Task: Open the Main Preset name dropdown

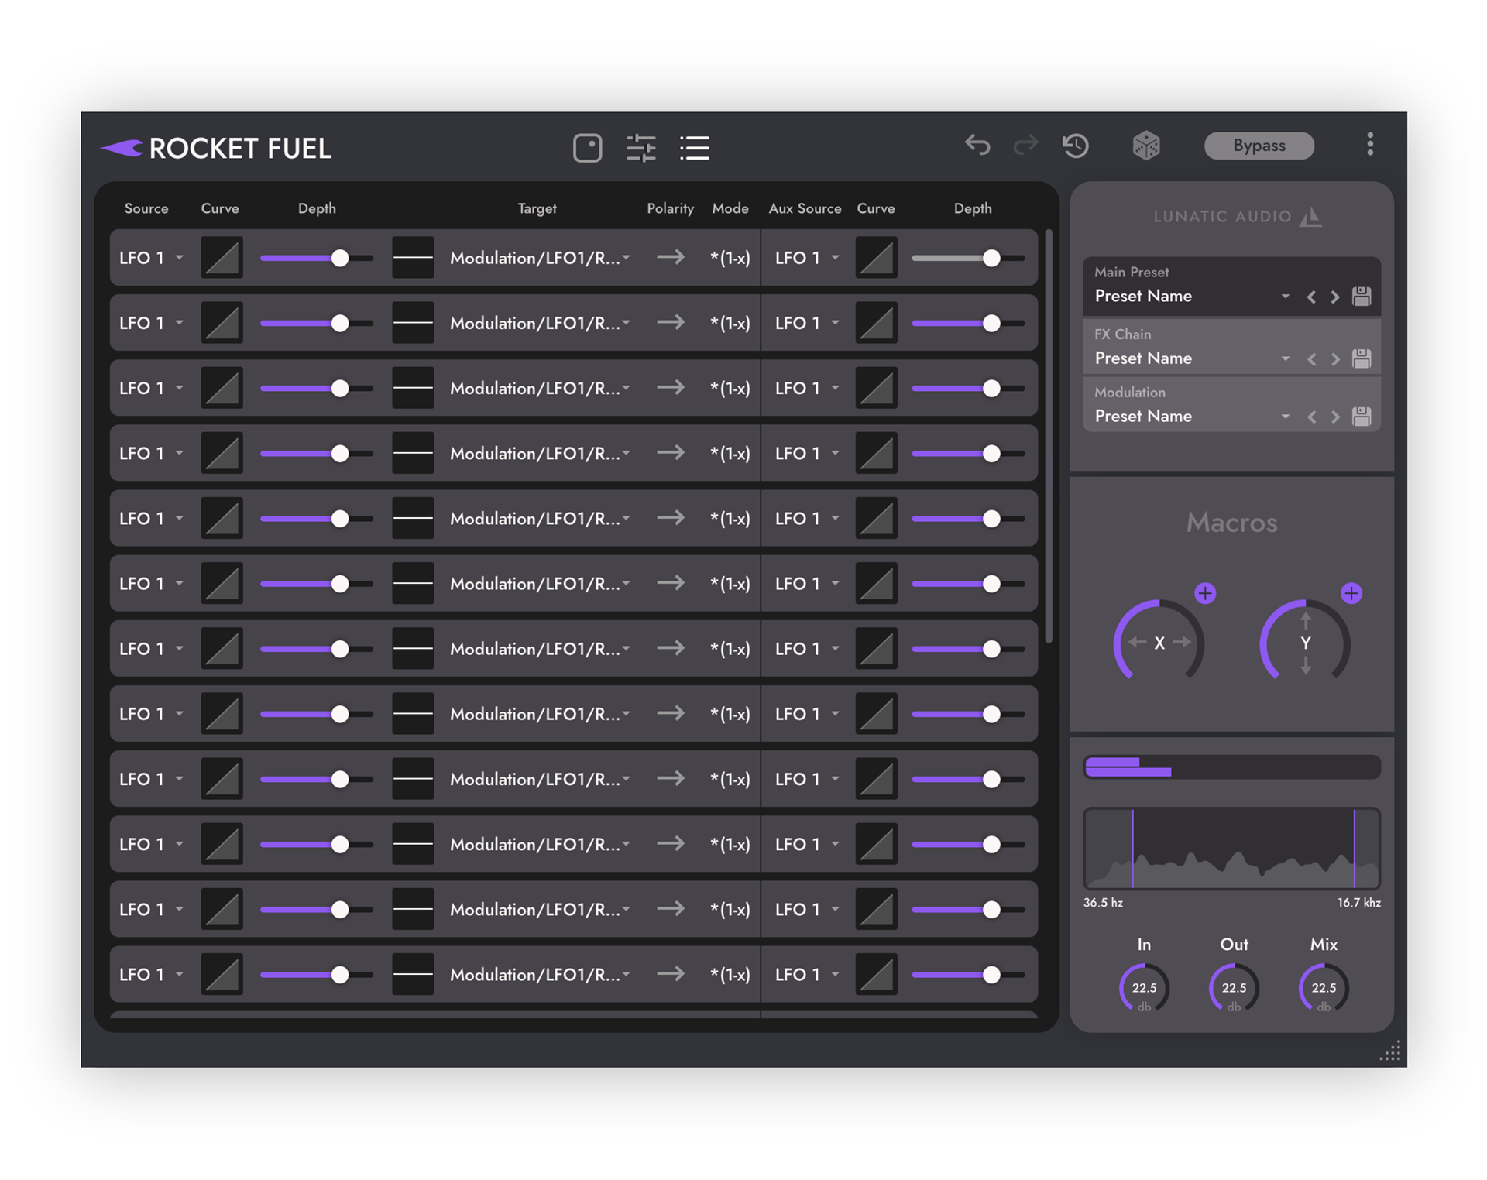Action: [1285, 296]
